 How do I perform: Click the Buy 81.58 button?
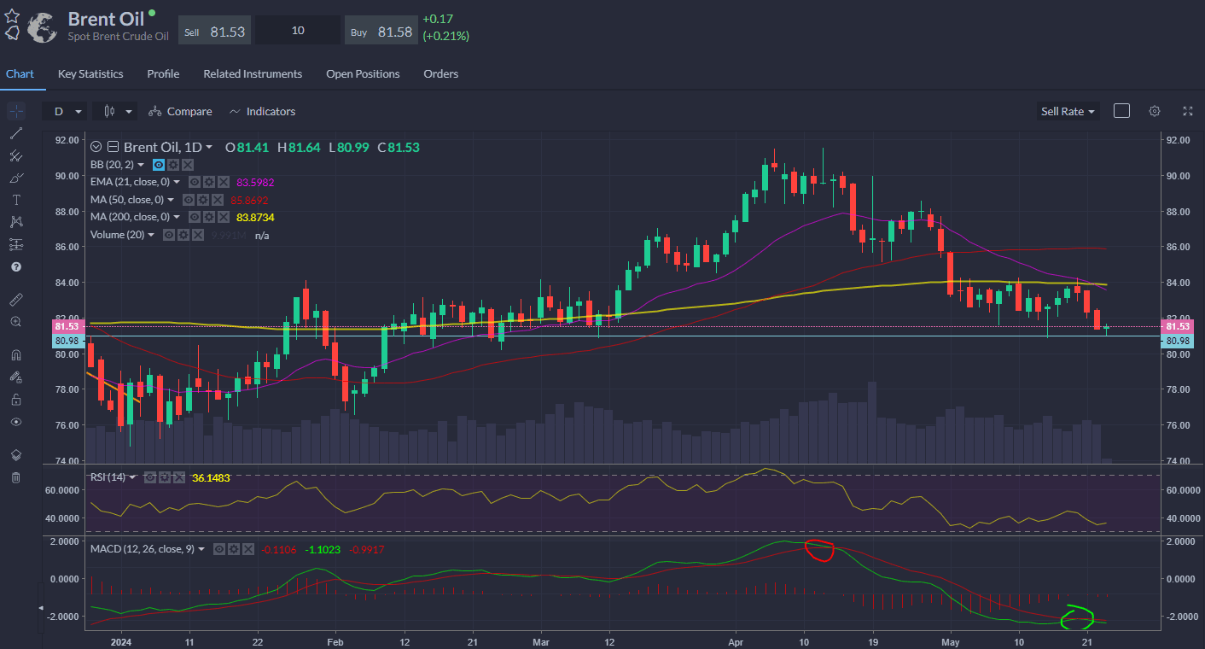coord(381,31)
